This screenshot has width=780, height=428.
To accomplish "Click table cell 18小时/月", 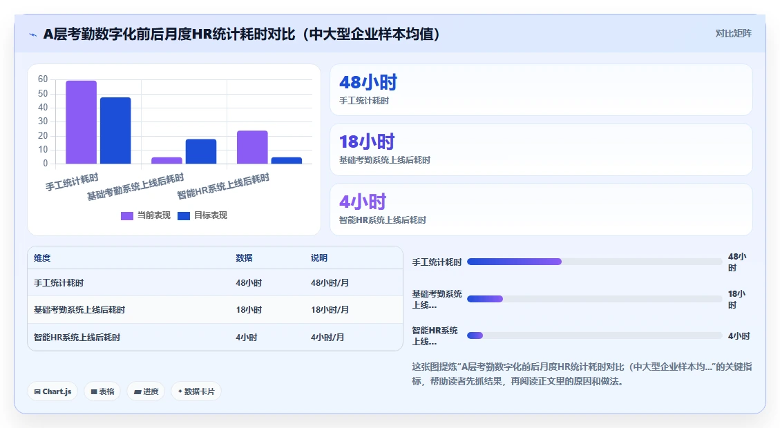I will point(330,310).
